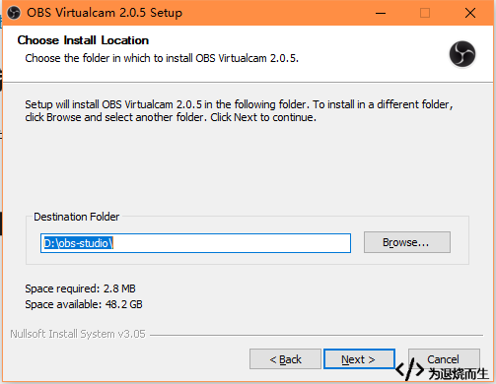Go to the Next setup step
496x384 pixels.
coord(359,359)
